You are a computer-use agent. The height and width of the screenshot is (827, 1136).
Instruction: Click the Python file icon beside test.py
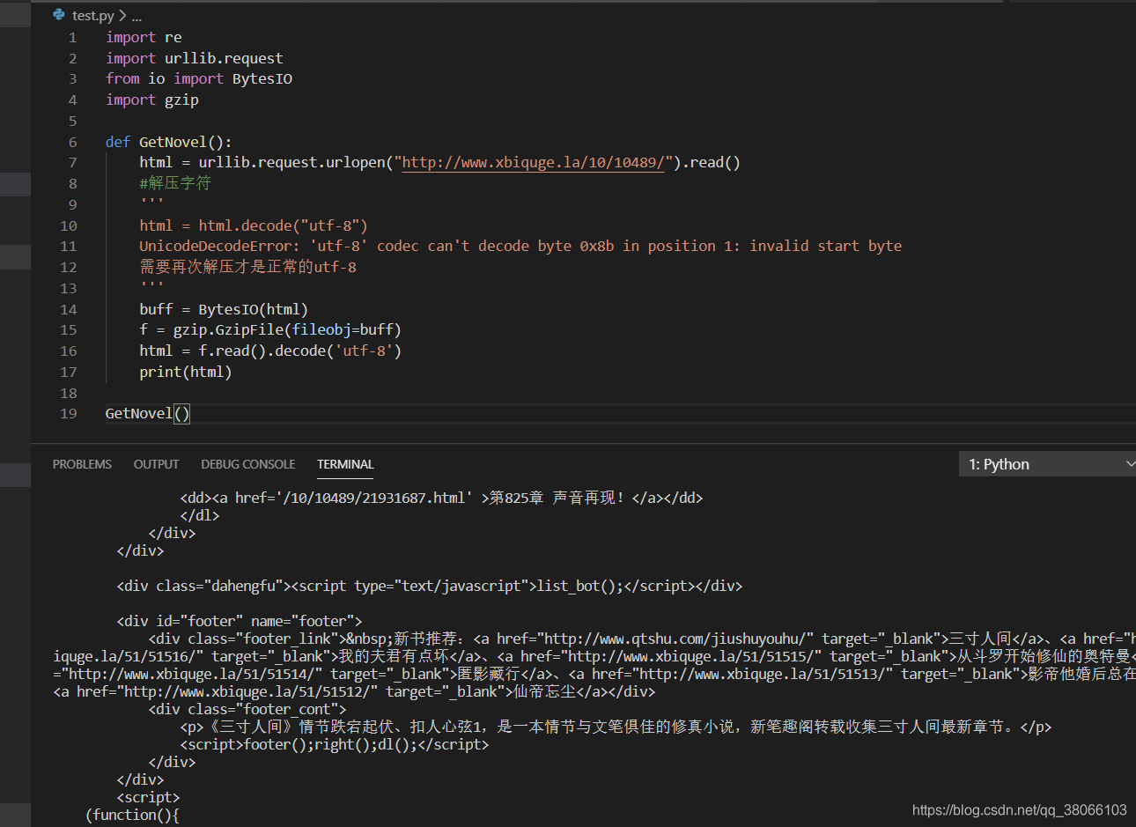(x=59, y=15)
